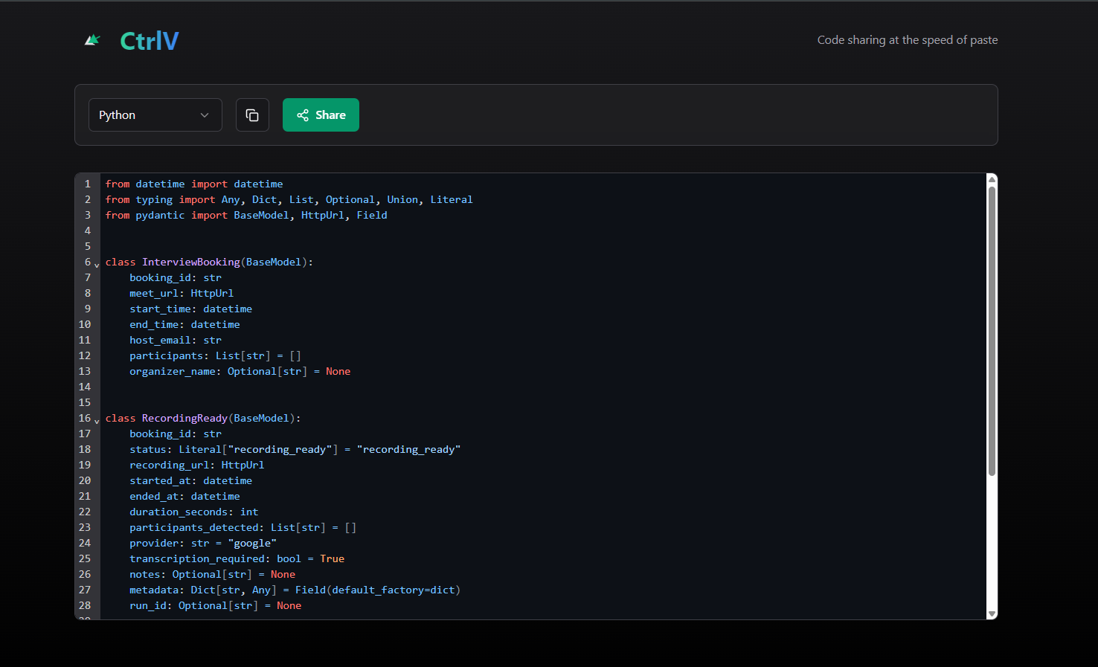The height and width of the screenshot is (667, 1098).
Task: Click the 'transcription_required: bool = True' line
Action: click(x=237, y=558)
